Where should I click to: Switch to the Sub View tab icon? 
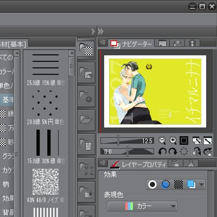162,43
